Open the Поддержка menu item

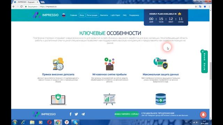tap(134, 15)
